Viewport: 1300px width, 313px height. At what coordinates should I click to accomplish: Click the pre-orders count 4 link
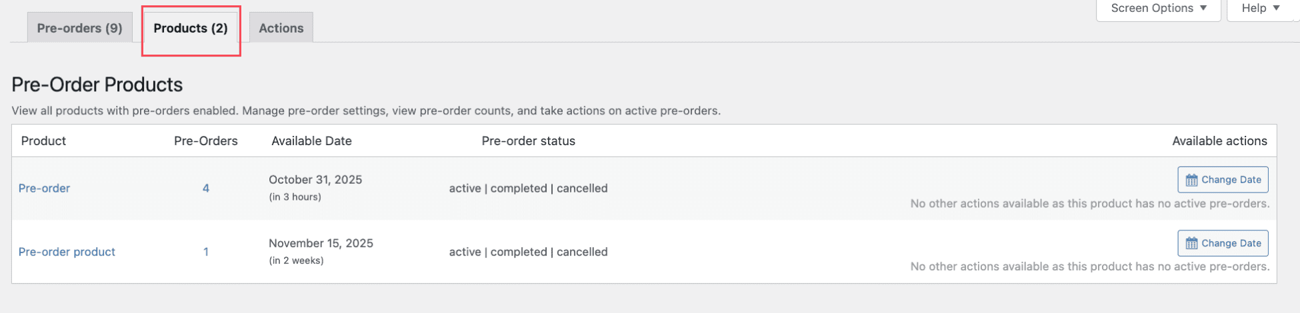pos(206,188)
